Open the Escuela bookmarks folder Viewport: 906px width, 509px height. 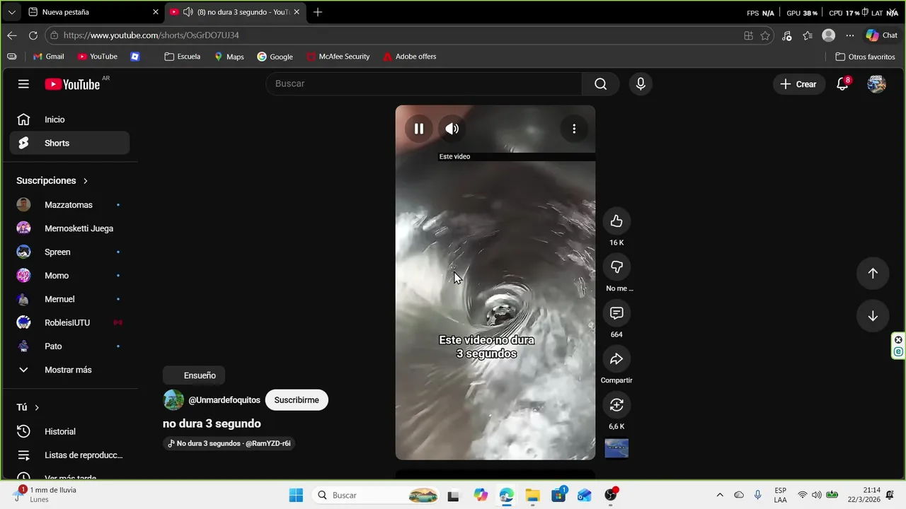click(x=183, y=57)
